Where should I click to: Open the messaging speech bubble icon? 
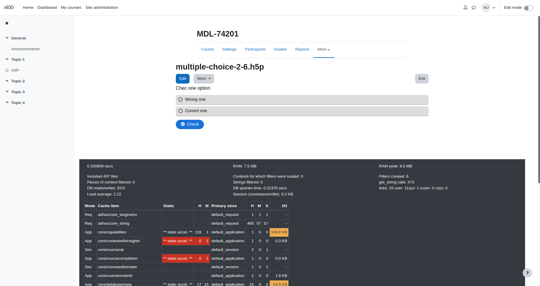point(474,8)
